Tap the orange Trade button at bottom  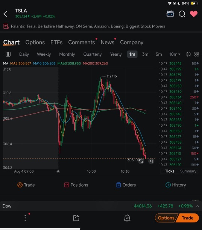[x=188, y=218]
